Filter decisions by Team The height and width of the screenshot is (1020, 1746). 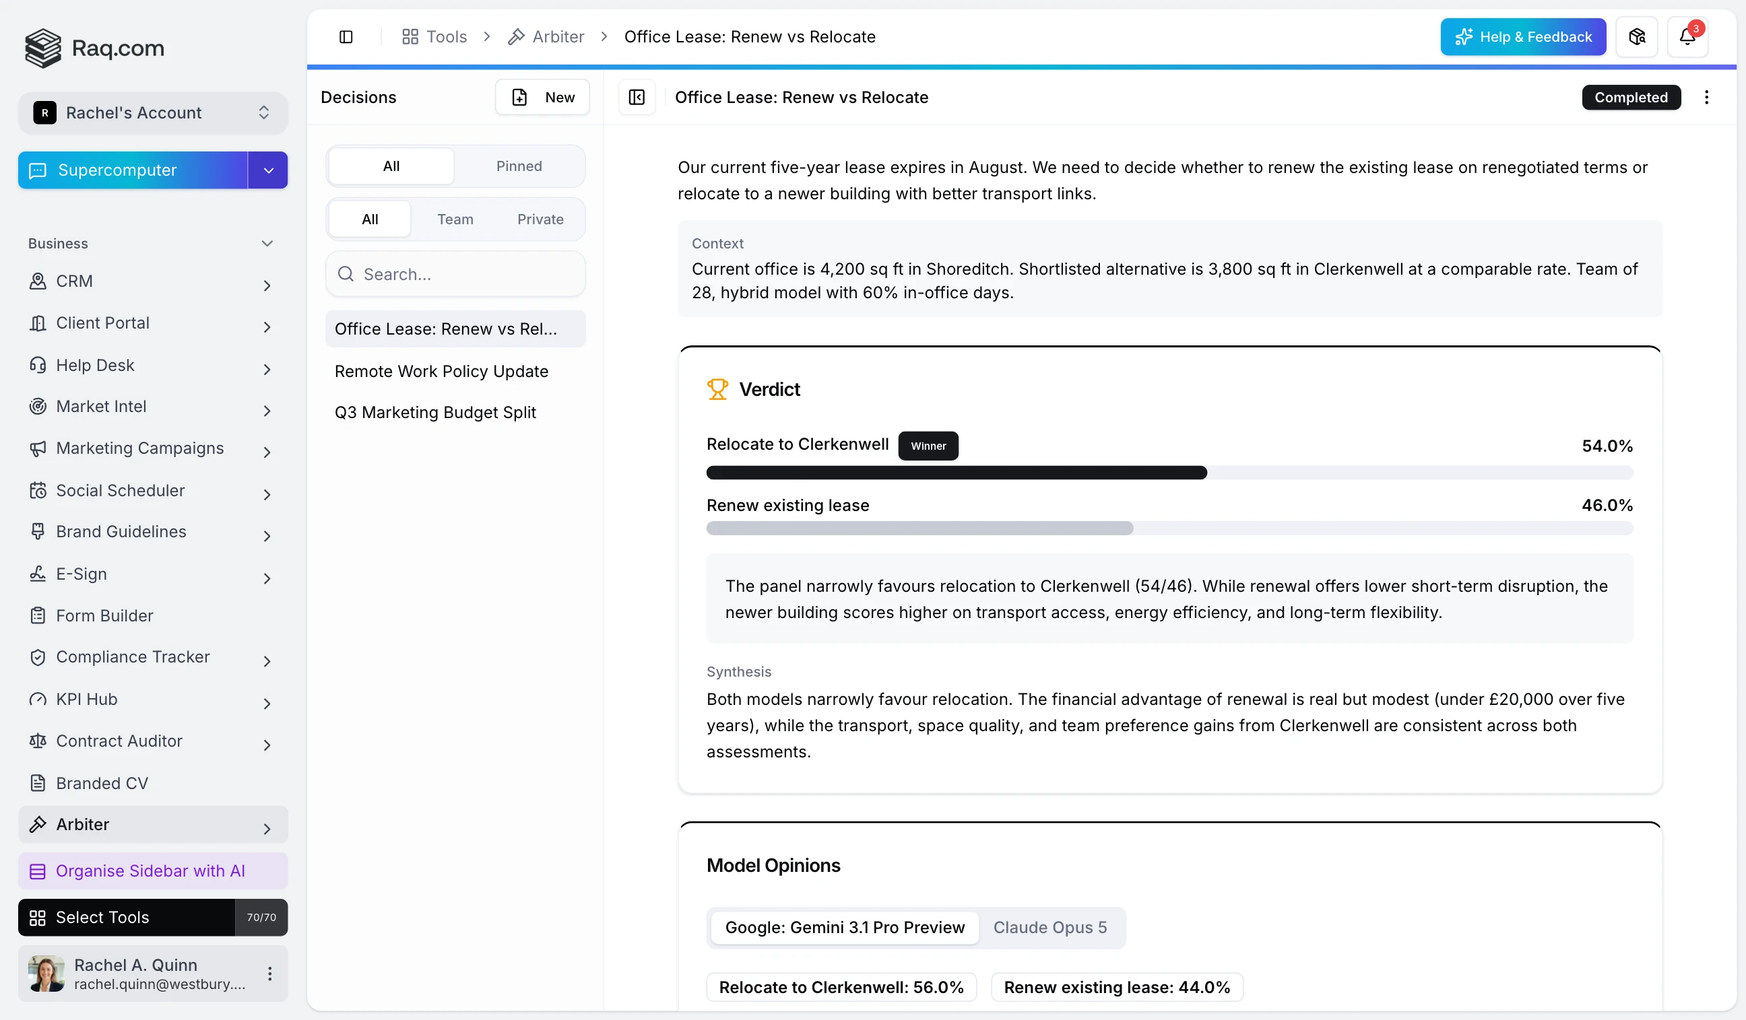455,219
